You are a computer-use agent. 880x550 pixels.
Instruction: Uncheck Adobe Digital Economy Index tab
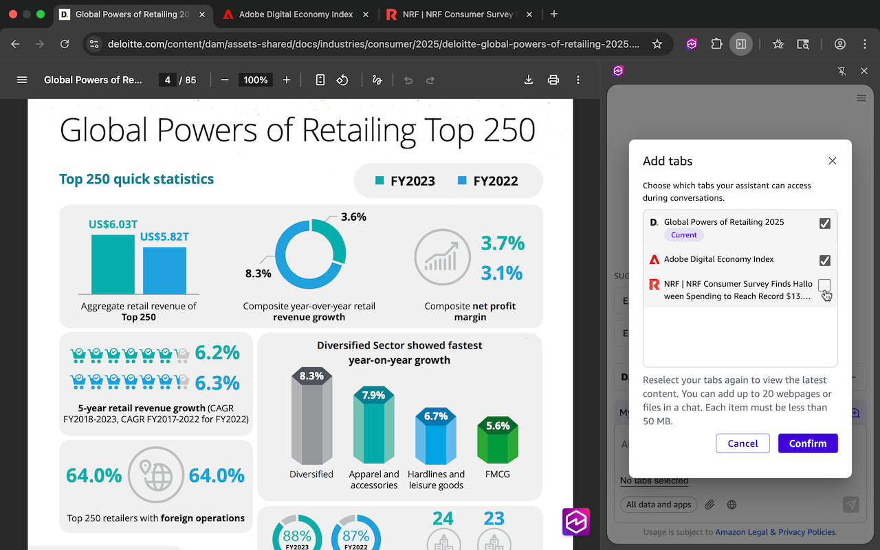point(825,261)
